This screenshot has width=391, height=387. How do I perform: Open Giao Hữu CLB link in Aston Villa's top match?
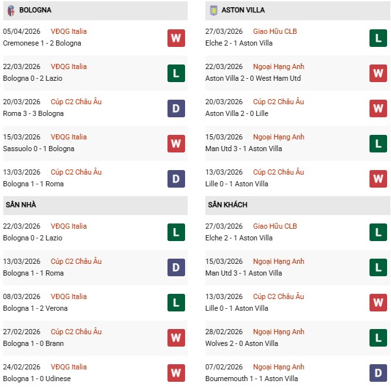[274, 31]
